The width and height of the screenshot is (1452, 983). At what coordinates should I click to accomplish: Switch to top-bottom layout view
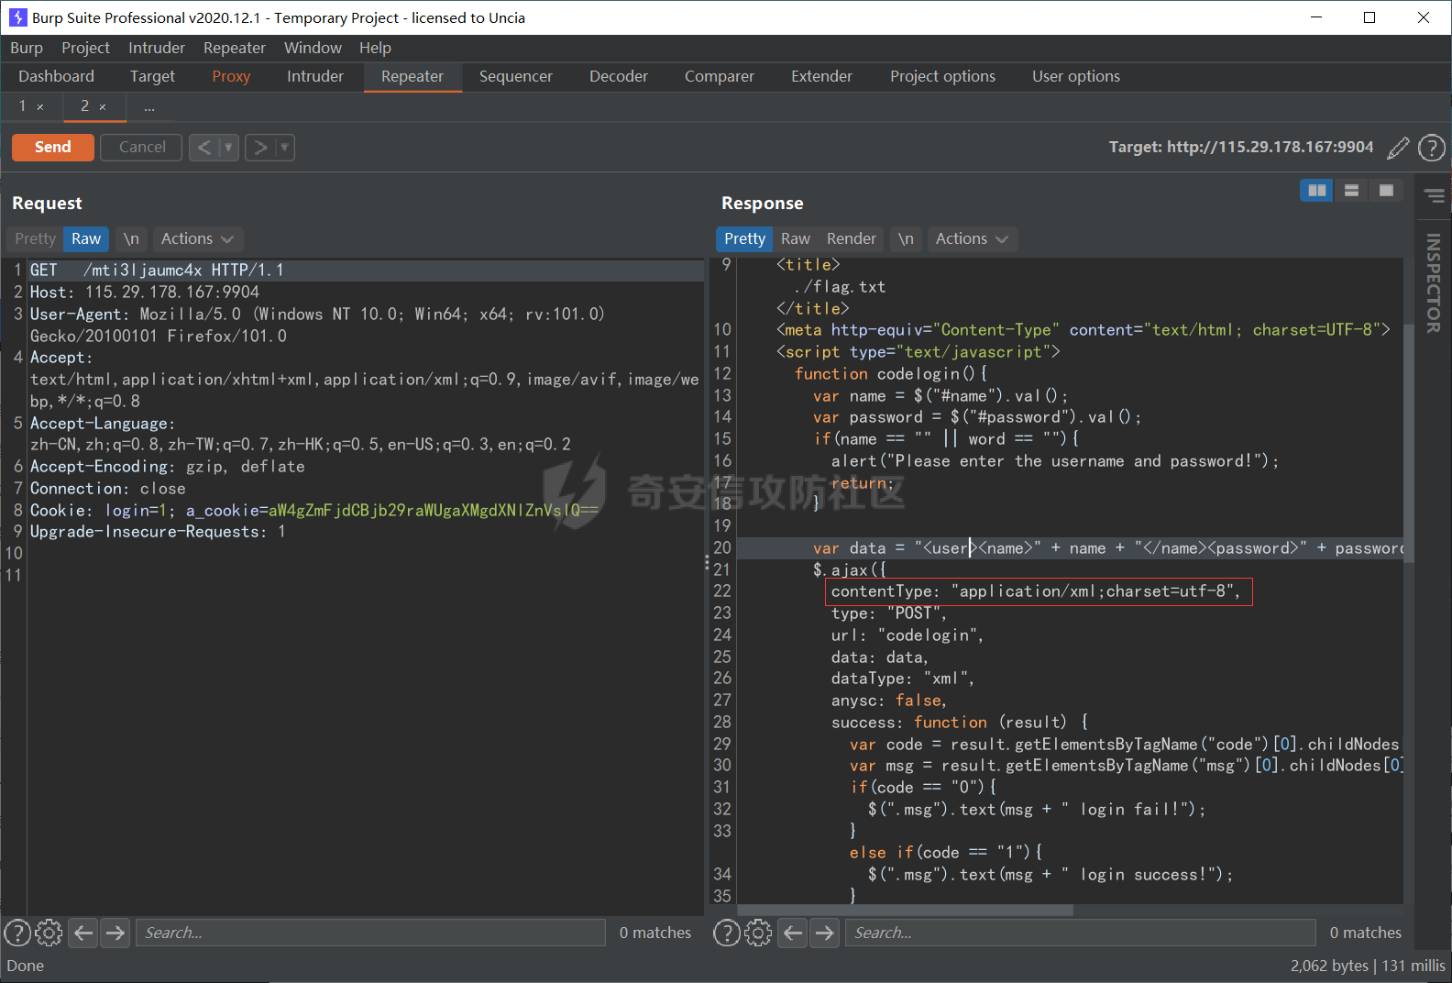click(1351, 190)
